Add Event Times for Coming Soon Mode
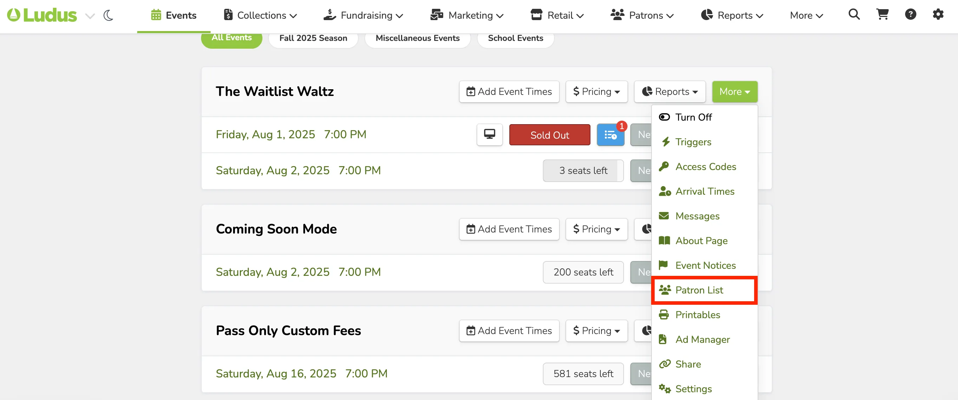 509,229
